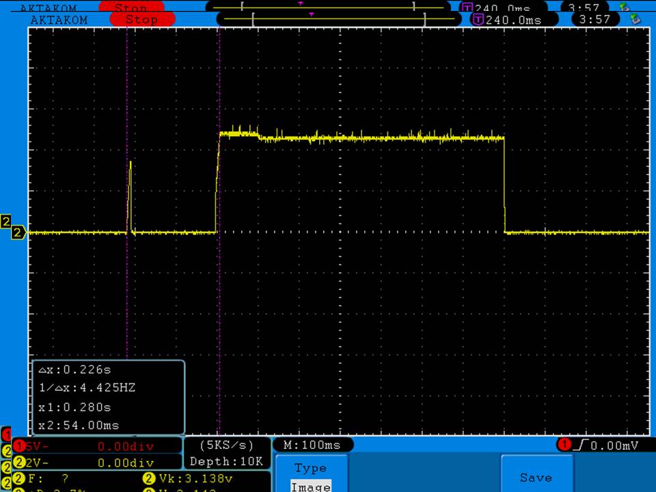Toggle channel 1 via 5V- readout
The height and width of the screenshot is (492, 656).
pyautogui.click(x=41, y=446)
